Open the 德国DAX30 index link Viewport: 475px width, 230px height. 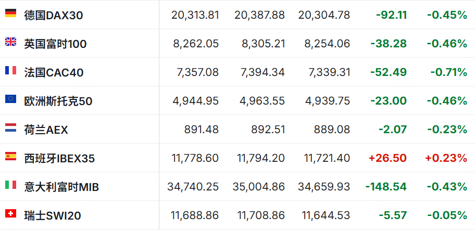54,16
